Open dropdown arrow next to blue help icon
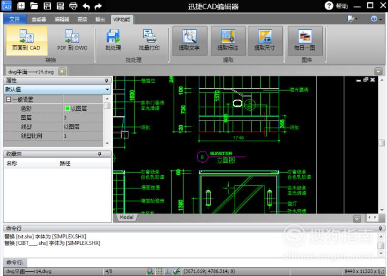388x276 pixels. (380, 19)
